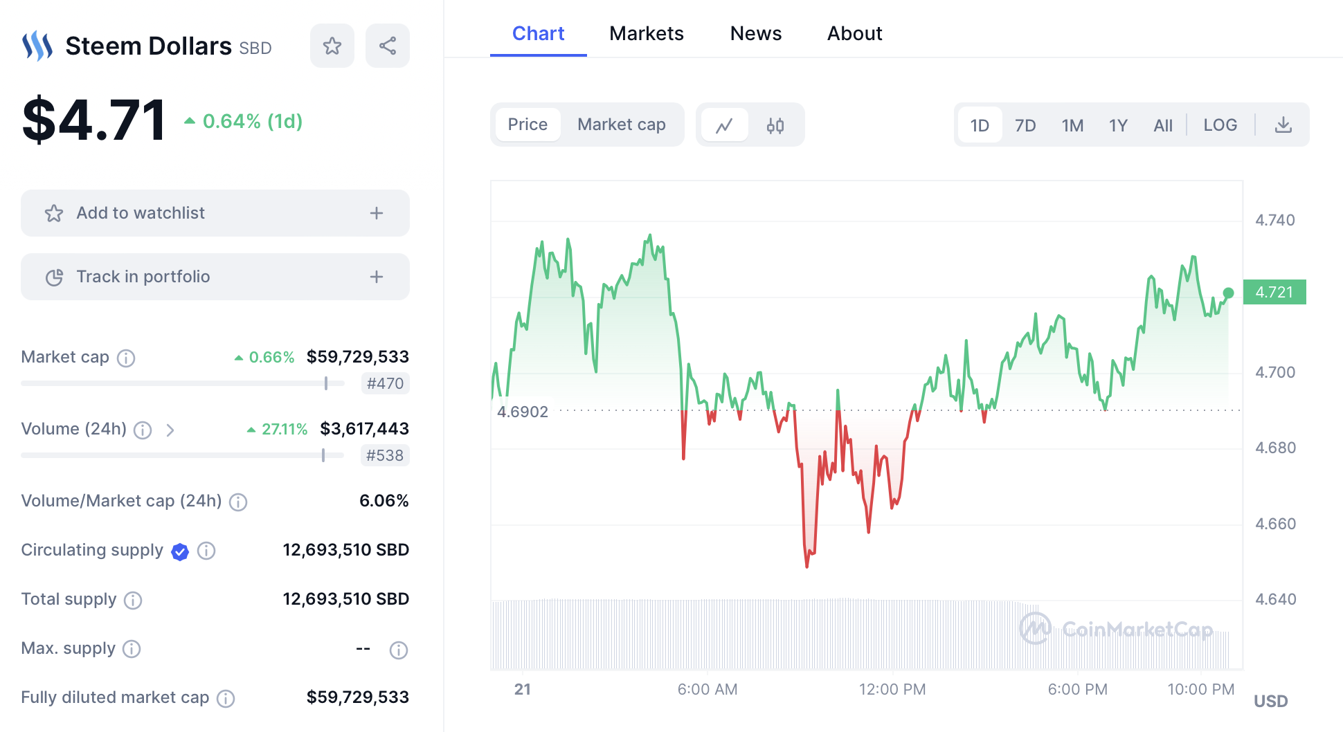Switch chart to Market cap view
The height and width of the screenshot is (732, 1343).
(x=621, y=125)
